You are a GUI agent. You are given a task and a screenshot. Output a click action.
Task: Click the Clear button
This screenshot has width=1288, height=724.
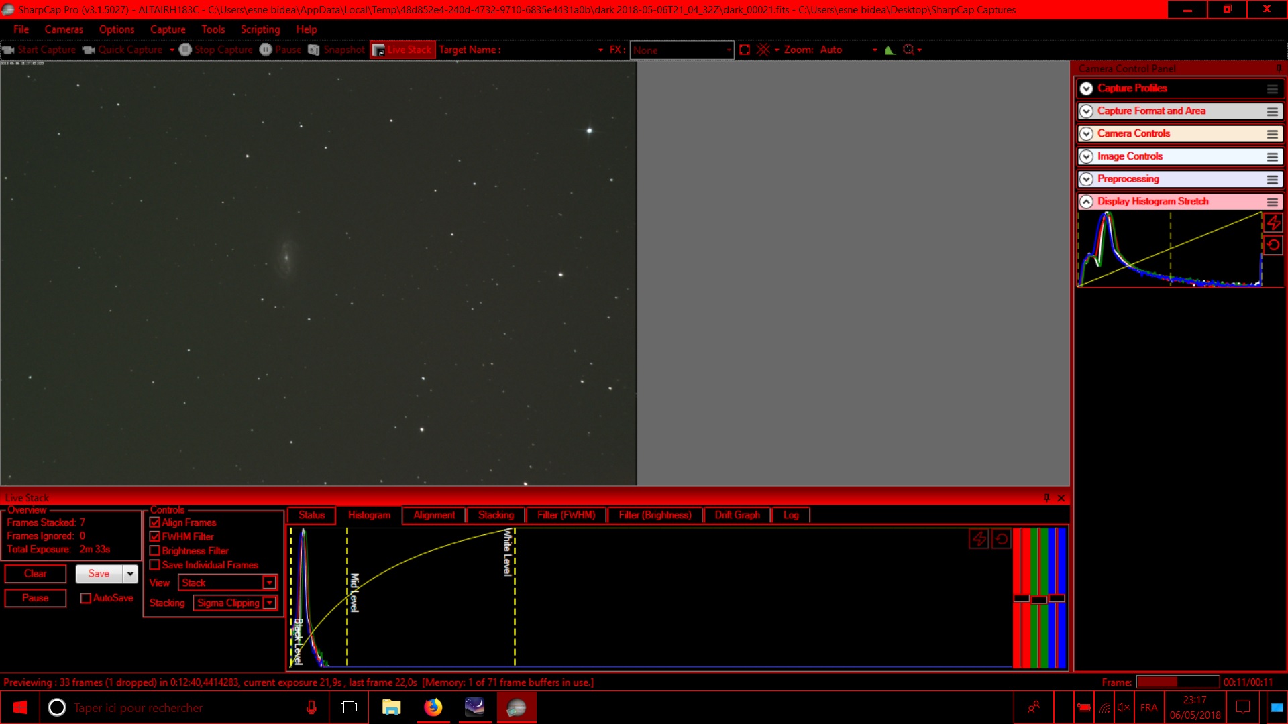coord(36,574)
